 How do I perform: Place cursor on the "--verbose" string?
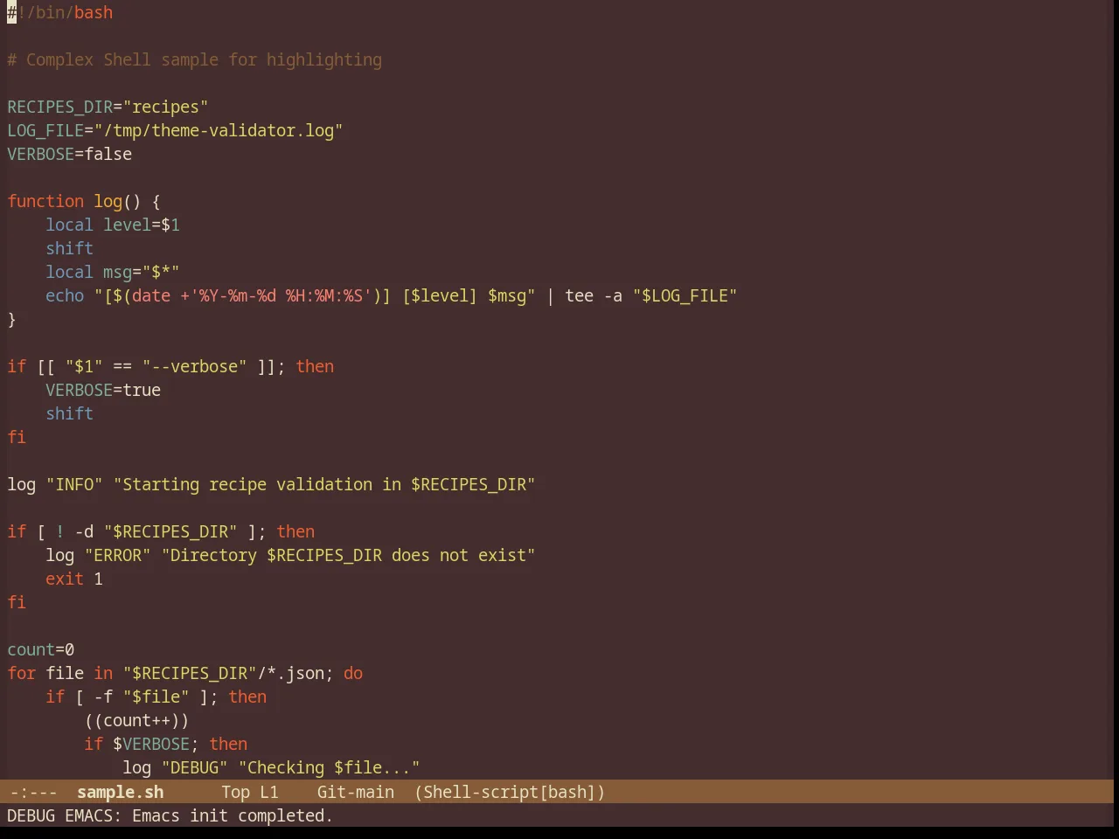(195, 366)
